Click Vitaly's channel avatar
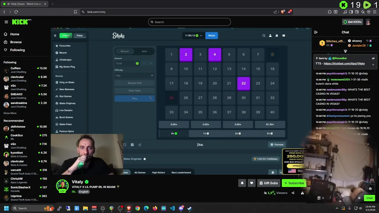The width and height of the screenshot is (379, 213). pos(62,186)
